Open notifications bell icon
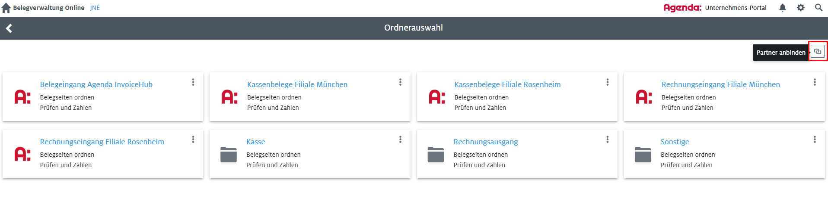This screenshot has height=202, width=828. coord(783,8)
